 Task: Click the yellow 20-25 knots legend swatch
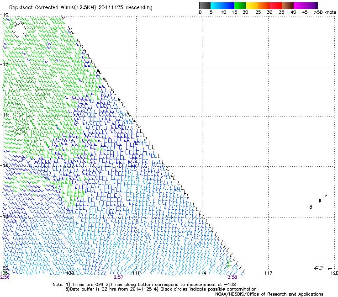pos(252,5)
